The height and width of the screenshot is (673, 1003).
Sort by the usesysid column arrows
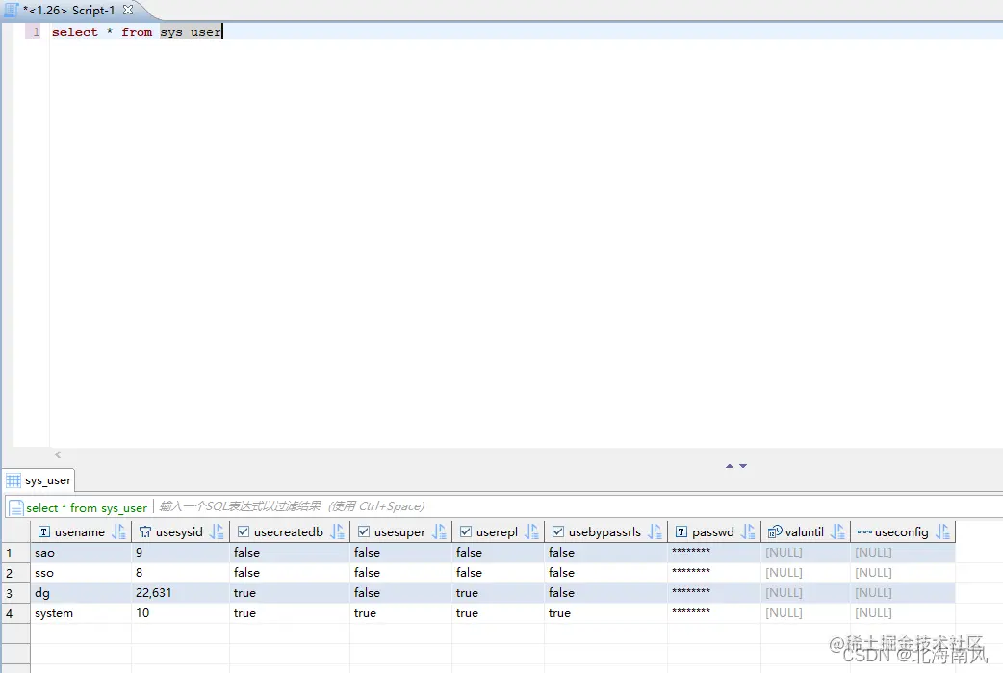[x=217, y=531]
